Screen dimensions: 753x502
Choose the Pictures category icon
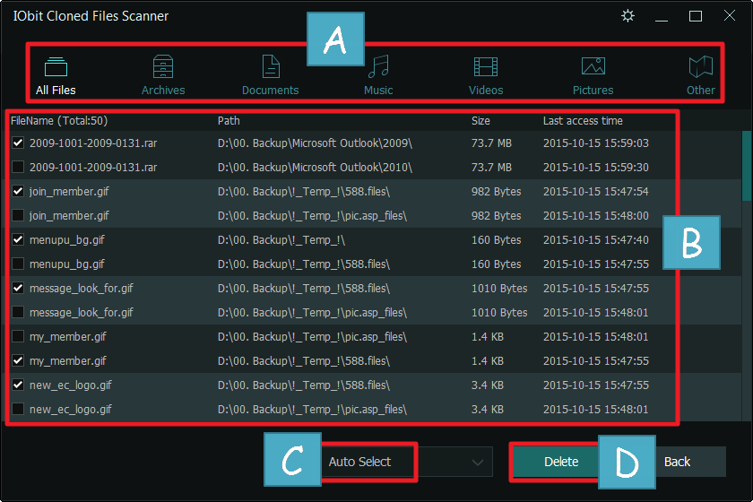pos(593,67)
